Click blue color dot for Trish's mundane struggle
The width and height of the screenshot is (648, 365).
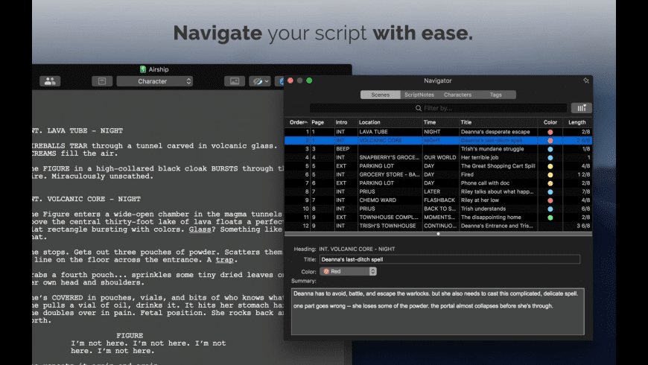[x=550, y=149]
